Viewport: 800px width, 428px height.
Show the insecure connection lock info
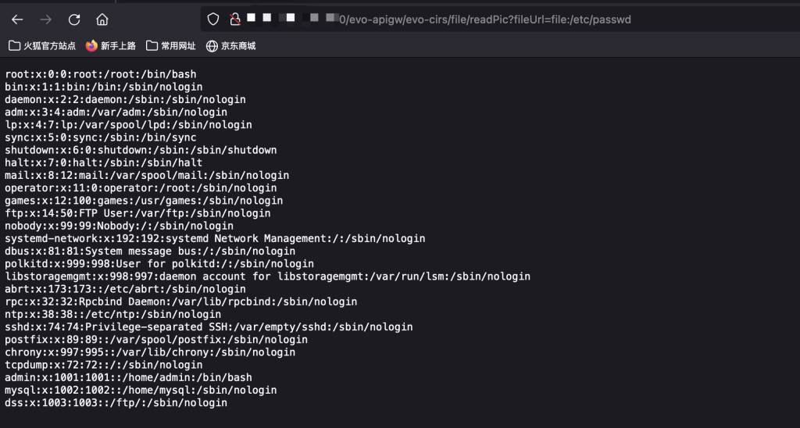point(234,20)
